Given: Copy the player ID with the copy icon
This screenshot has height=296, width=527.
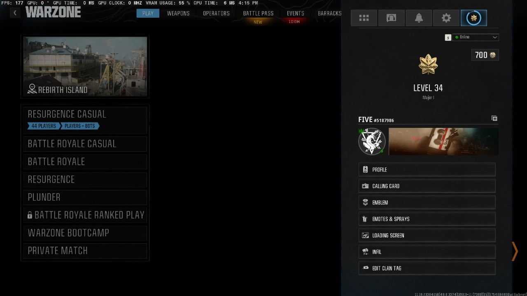Looking at the screenshot, I should point(494,118).
